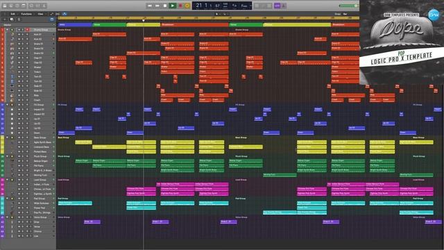Click the green Play button
The height and width of the screenshot is (250, 444).
click(172, 6)
